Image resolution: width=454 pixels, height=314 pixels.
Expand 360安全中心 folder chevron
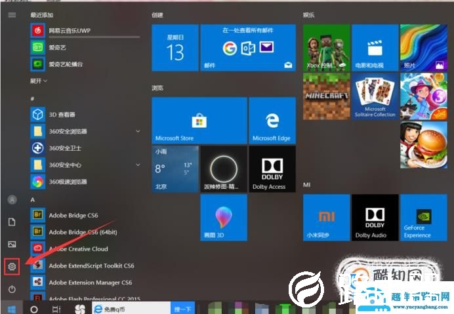click(138, 165)
